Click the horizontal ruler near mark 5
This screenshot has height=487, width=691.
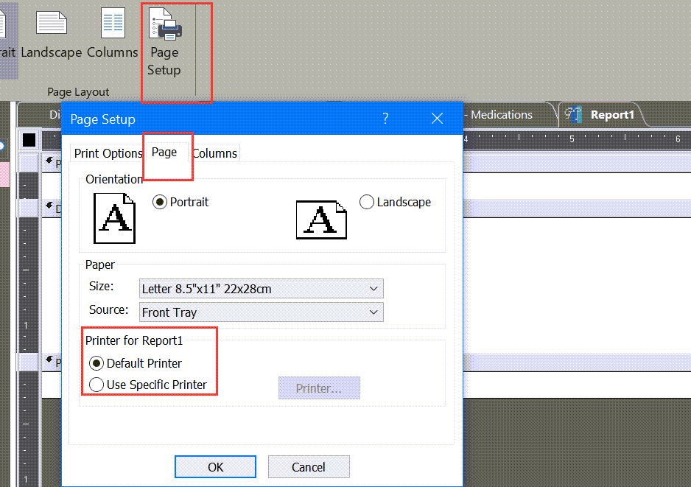[572, 139]
